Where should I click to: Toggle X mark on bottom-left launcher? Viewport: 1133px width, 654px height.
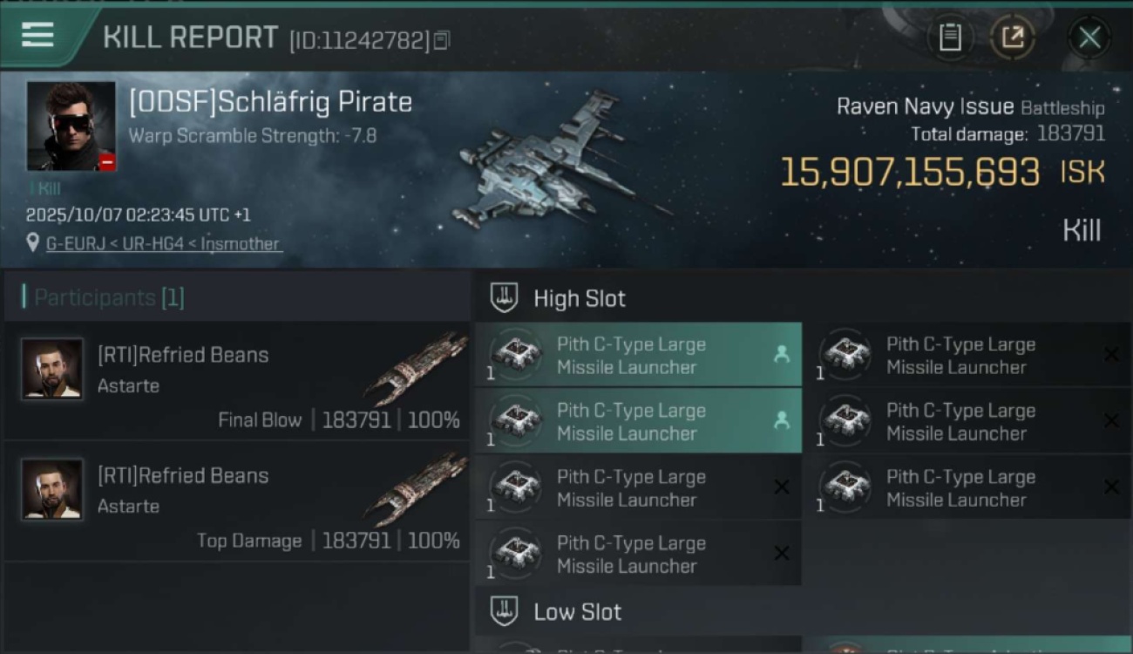[x=781, y=553]
